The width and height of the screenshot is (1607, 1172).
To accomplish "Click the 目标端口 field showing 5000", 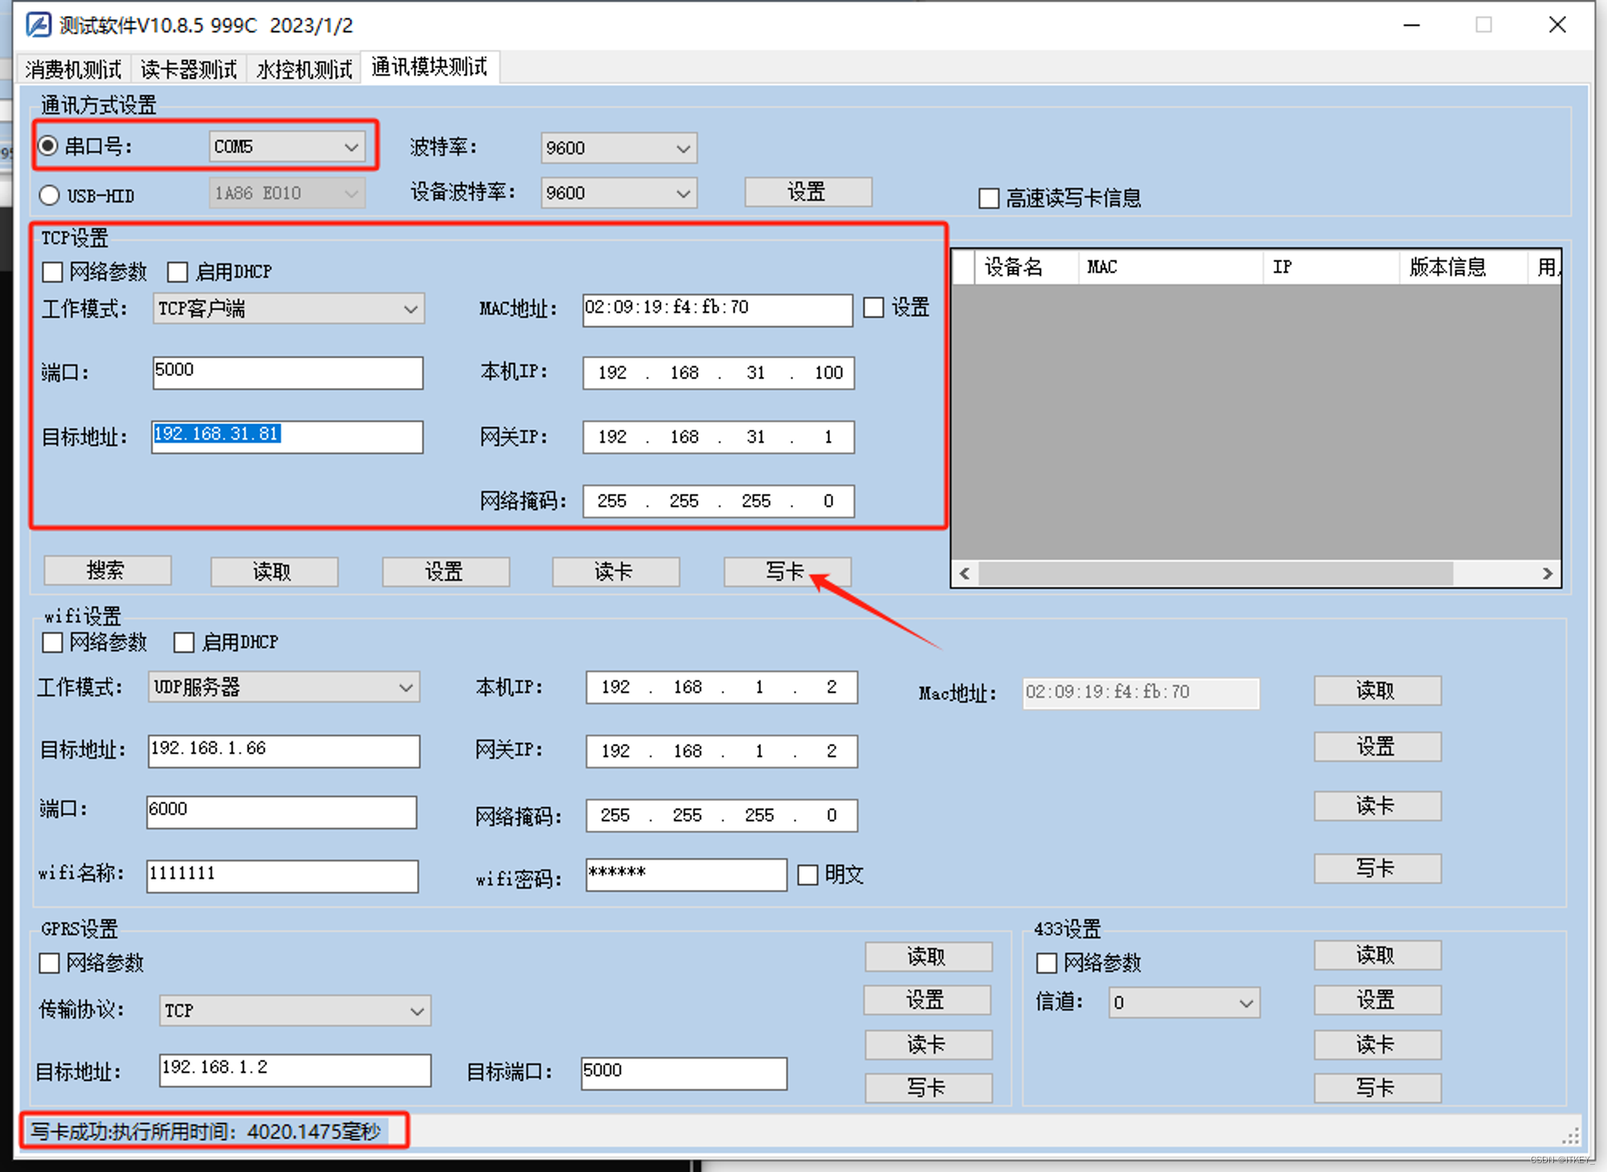I will 684,1074.
